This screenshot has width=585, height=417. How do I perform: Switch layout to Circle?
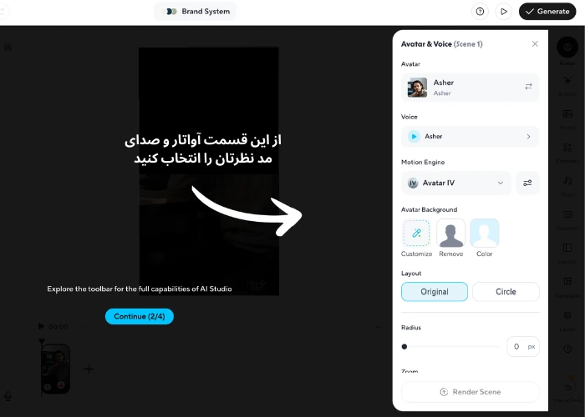(506, 292)
